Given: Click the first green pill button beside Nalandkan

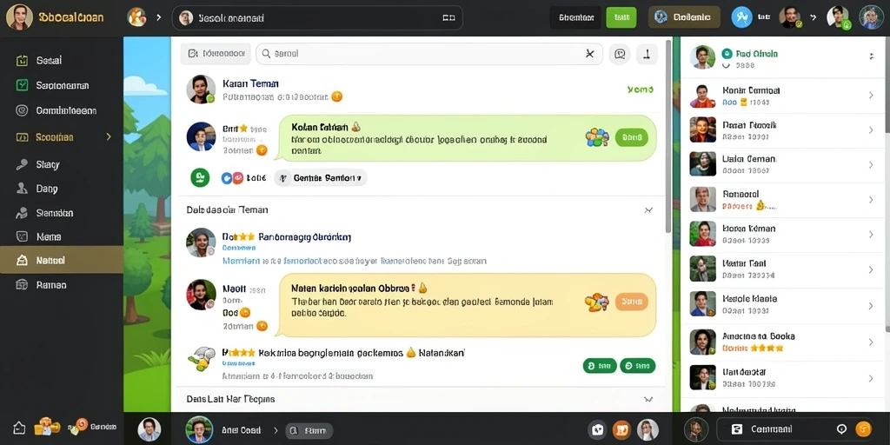Looking at the screenshot, I should tap(600, 366).
